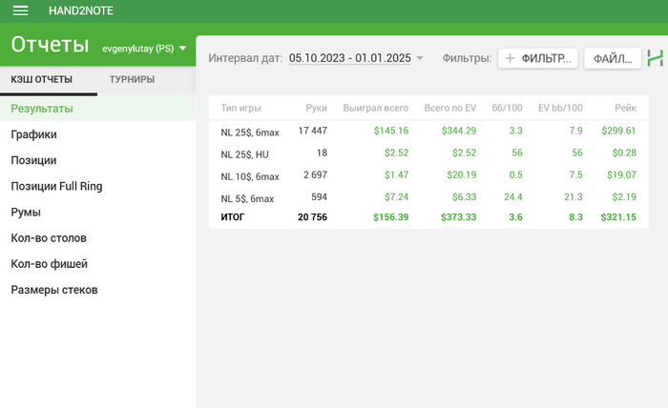
Task: Sort by Выиграл всего column header
Action: 376,108
